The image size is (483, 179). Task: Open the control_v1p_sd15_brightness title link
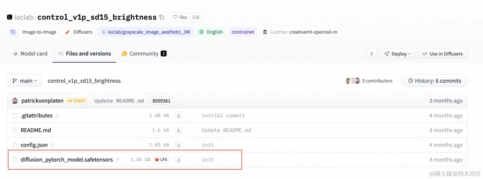(x=97, y=17)
